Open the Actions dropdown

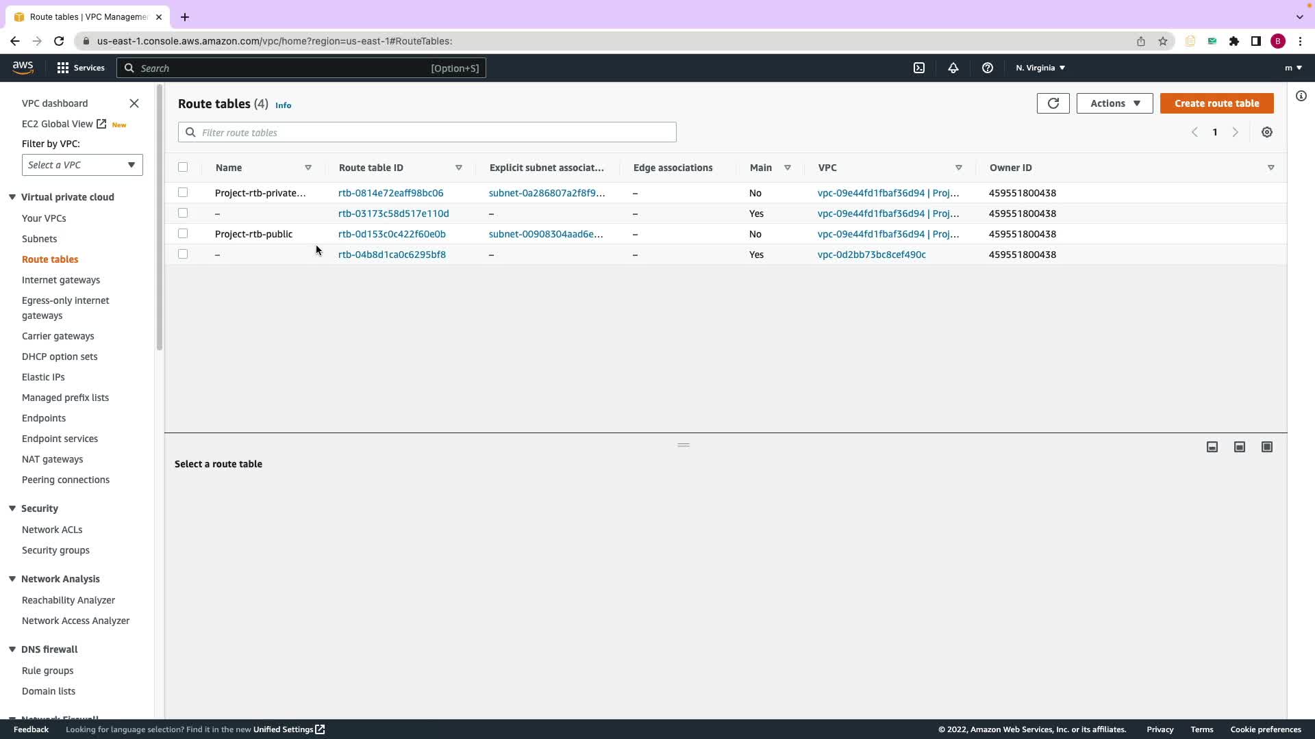point(1114,103)
